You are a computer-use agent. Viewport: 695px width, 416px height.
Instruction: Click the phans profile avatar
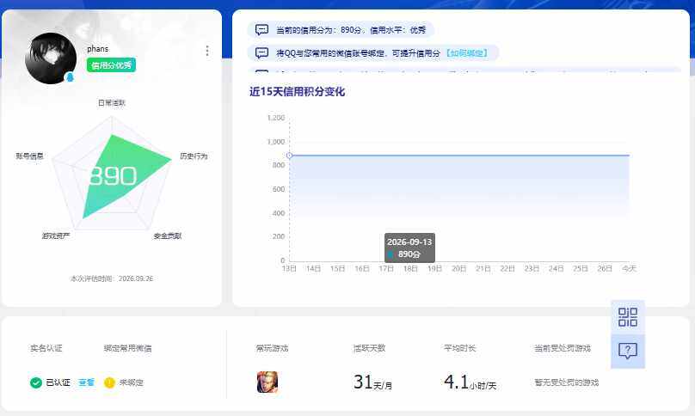point(51,58)
